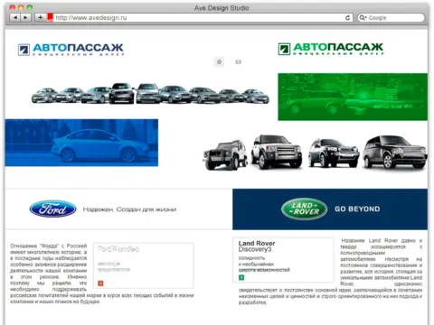
Task: Click the Ford slogan text beside logo
Action: [129, 209]
